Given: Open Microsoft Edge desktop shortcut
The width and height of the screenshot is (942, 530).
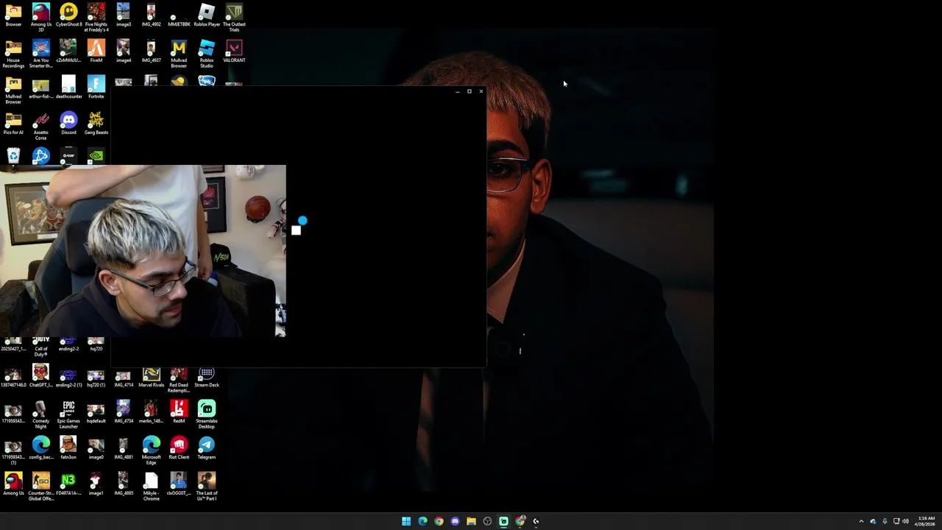Looking at the screenshot, I should click(x=151, y=451).
